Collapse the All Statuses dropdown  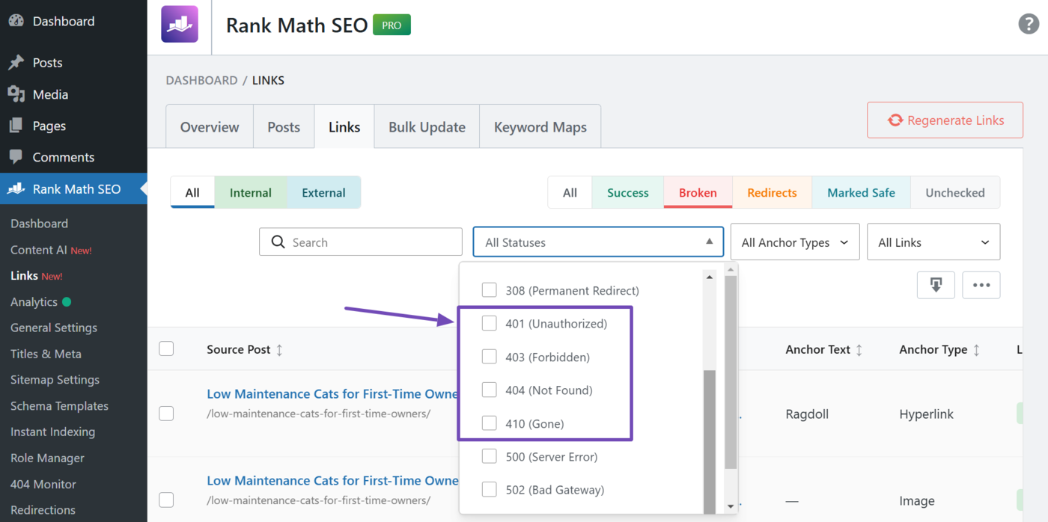tap(597, 242)
